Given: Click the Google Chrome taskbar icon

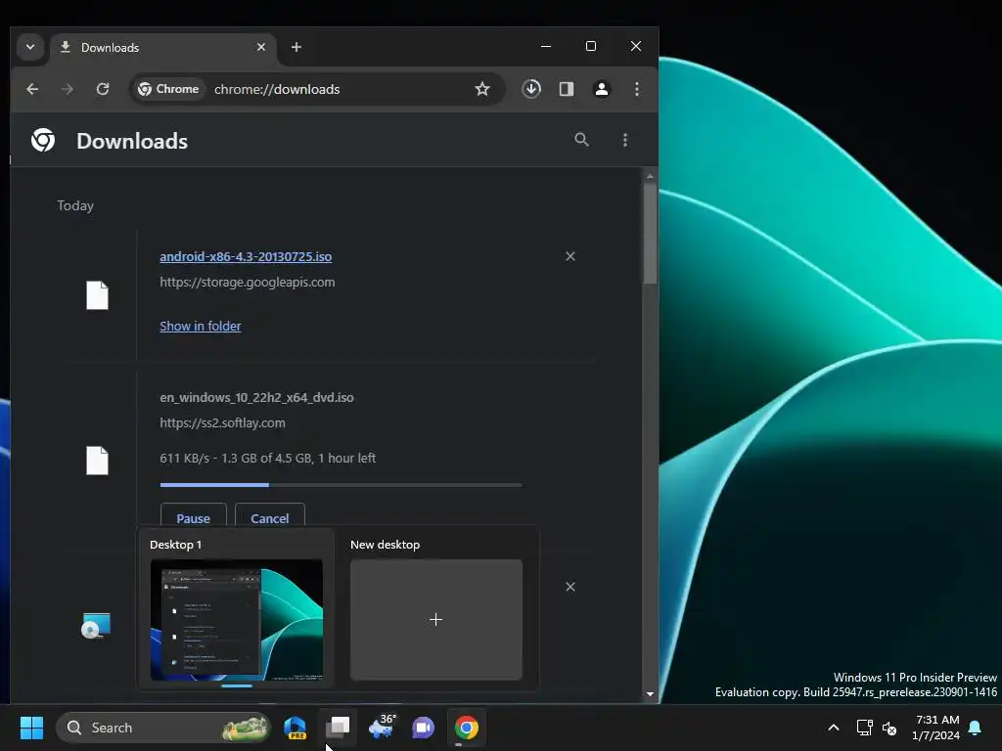Looking at the screenshot, I should [x=467, y=728].
